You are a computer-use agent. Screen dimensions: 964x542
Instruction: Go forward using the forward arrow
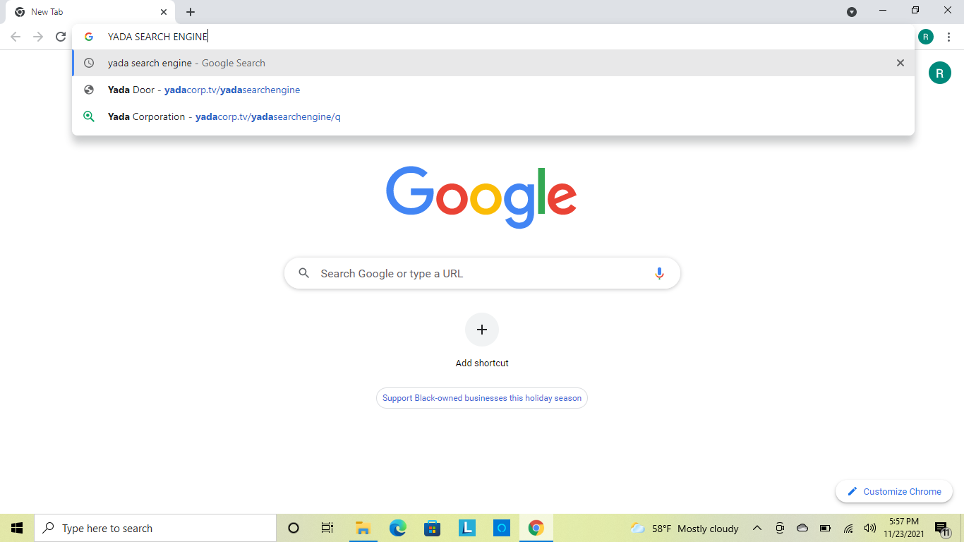tap(38, 37)
